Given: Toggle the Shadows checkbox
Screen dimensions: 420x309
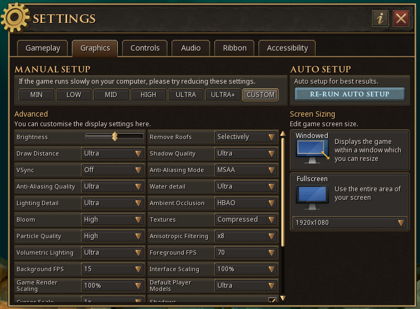Looking at the screenshot, I should pyautogui.click(x=272, y=300).
